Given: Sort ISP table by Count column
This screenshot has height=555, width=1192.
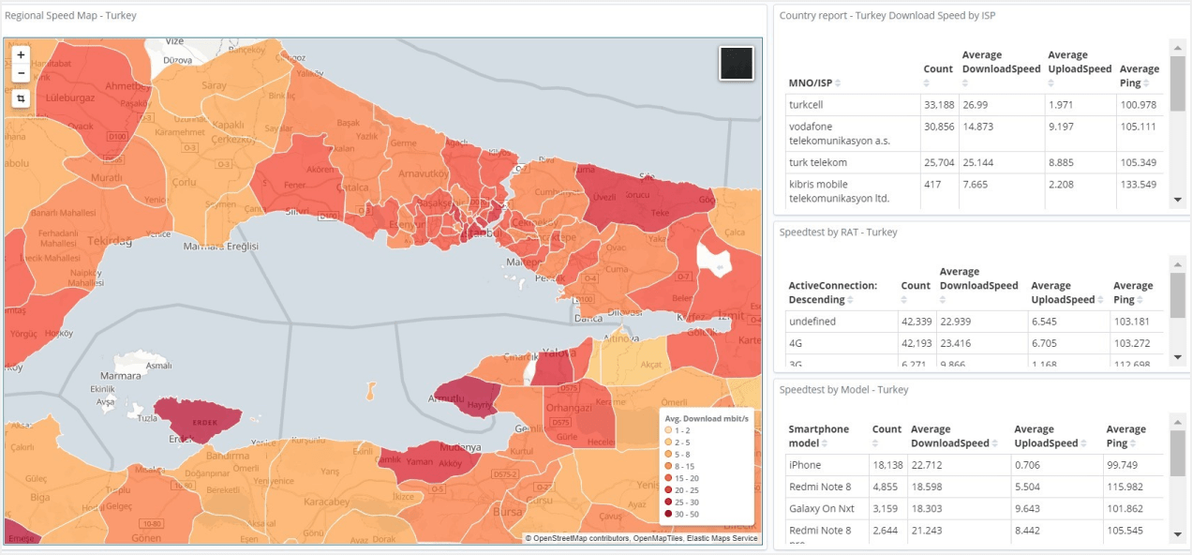Looking at the screenshot, I should click(x=927, y=82).
